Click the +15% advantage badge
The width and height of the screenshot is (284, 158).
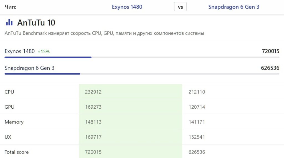coord(44,52)
